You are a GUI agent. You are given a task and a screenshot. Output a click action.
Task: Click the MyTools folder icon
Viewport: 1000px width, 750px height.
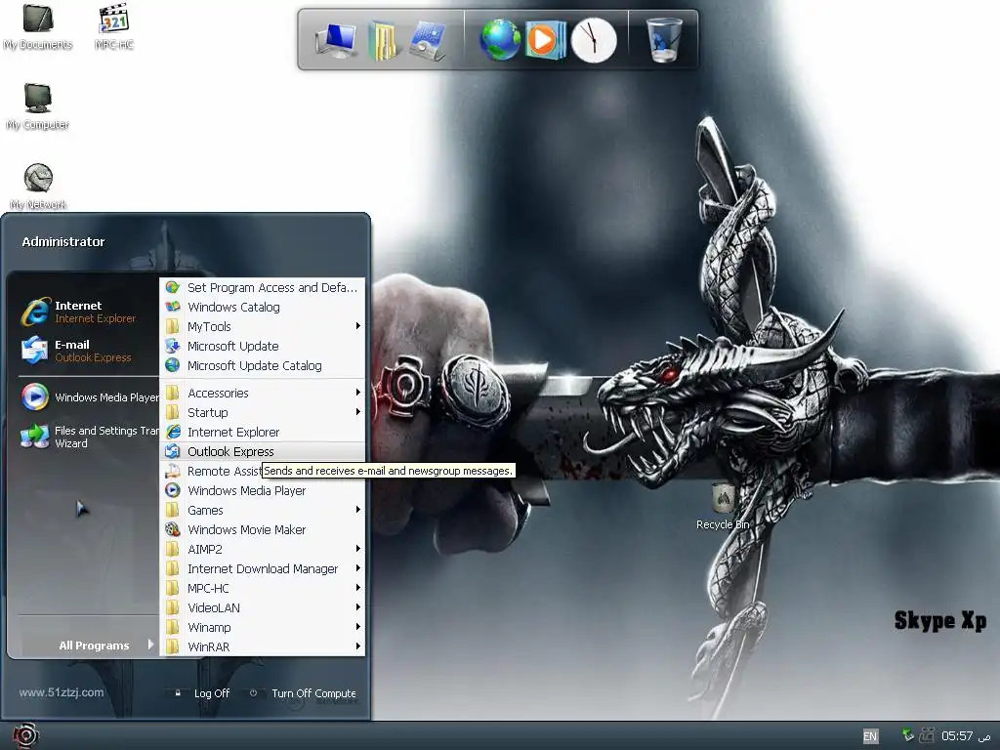[x=172, y=326]
